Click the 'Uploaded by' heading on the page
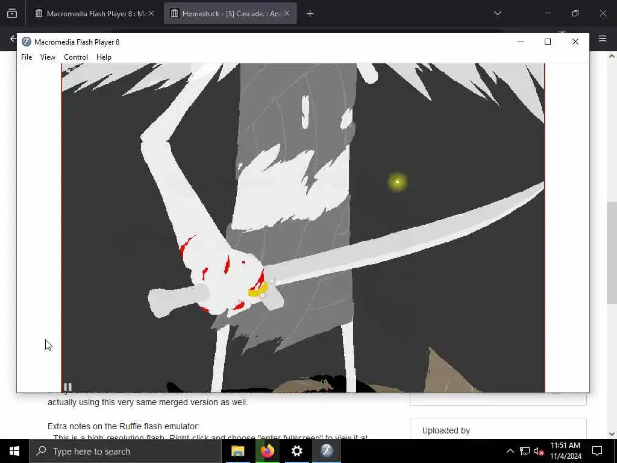Screen dimensions: 617x463 [446, 430]
